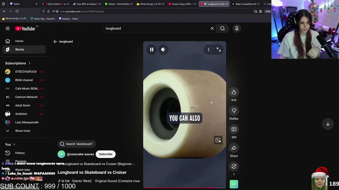The width and height of the screenshot is (339, 190).
Task: Dislike this Short
Action: coord(234,111)
